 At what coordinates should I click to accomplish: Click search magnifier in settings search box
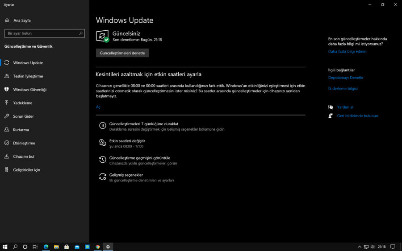(x=80, y=33)
